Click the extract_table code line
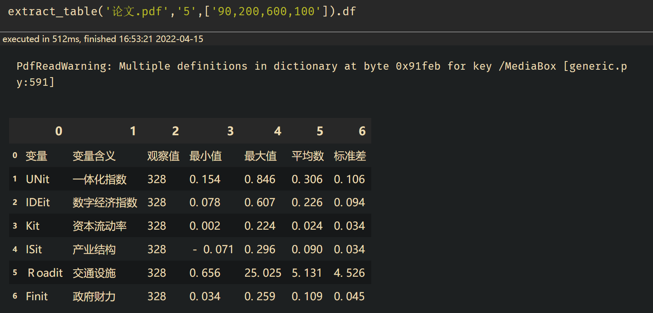Screen dimensions: 653x313 click(182, 11)
